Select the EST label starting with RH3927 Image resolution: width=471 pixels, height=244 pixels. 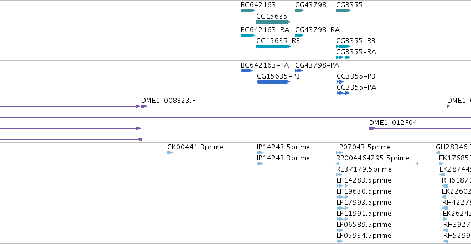tap(457, 225)
